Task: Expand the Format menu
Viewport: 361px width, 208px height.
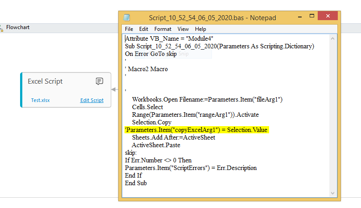Action: coord(163,29)
